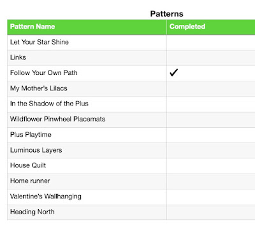
Task: Select In the Shadow of the Plus cell
Action: tap(87, 104)
